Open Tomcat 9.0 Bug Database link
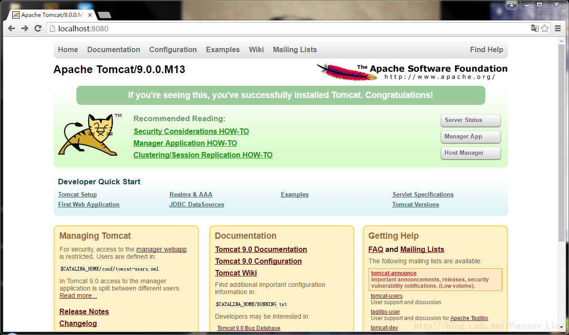569x335 pixels. 249,328
